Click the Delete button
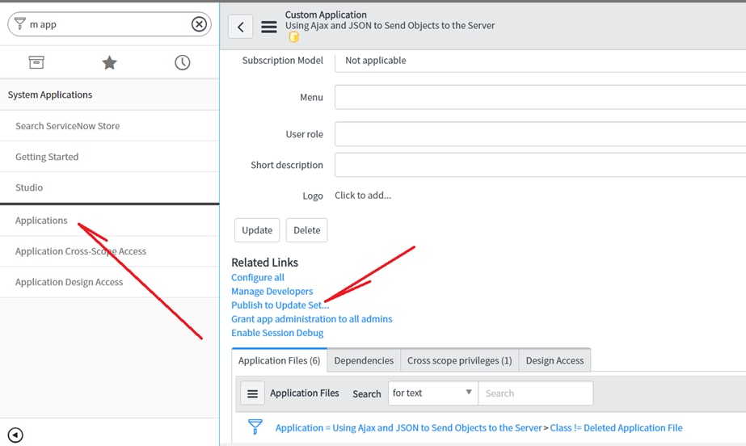The width and height of the screenshot is (746, 446). click(307, 230)
